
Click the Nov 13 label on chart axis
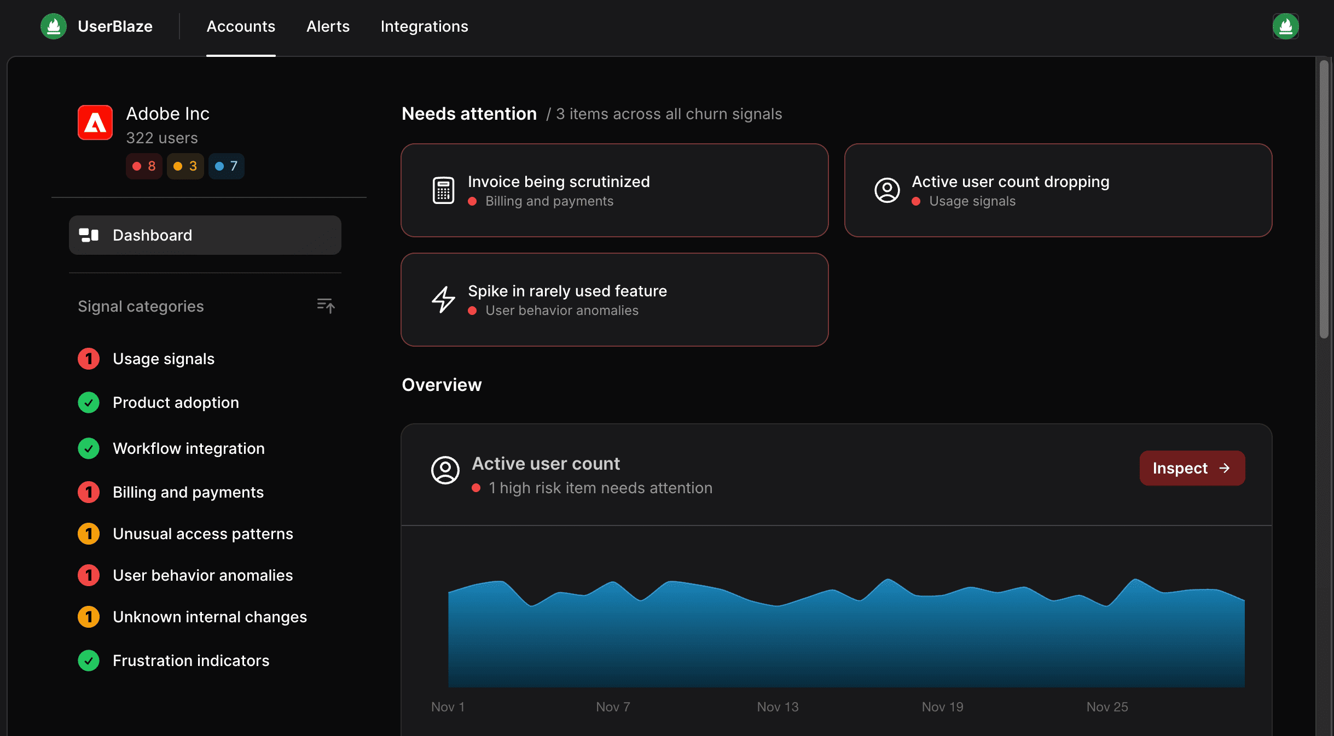click(x=778, y=707)
